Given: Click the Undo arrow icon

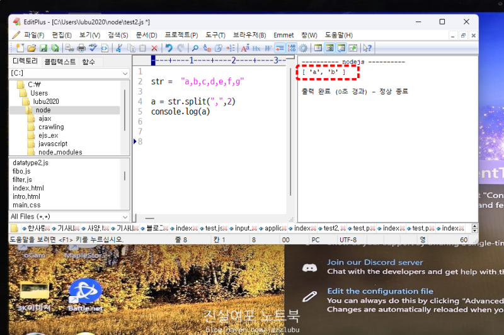Looking at the screenshot, I should 169,48.
